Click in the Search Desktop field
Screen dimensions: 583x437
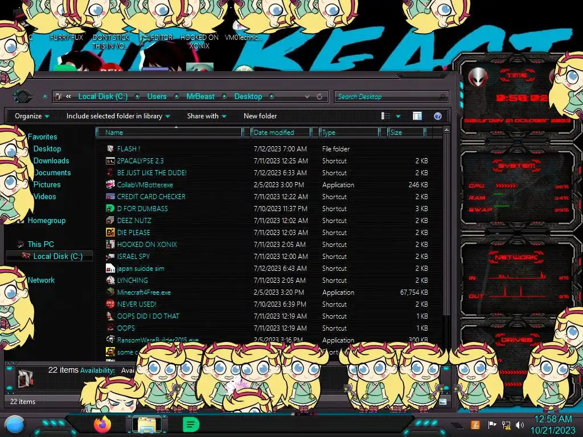point(391,97)
